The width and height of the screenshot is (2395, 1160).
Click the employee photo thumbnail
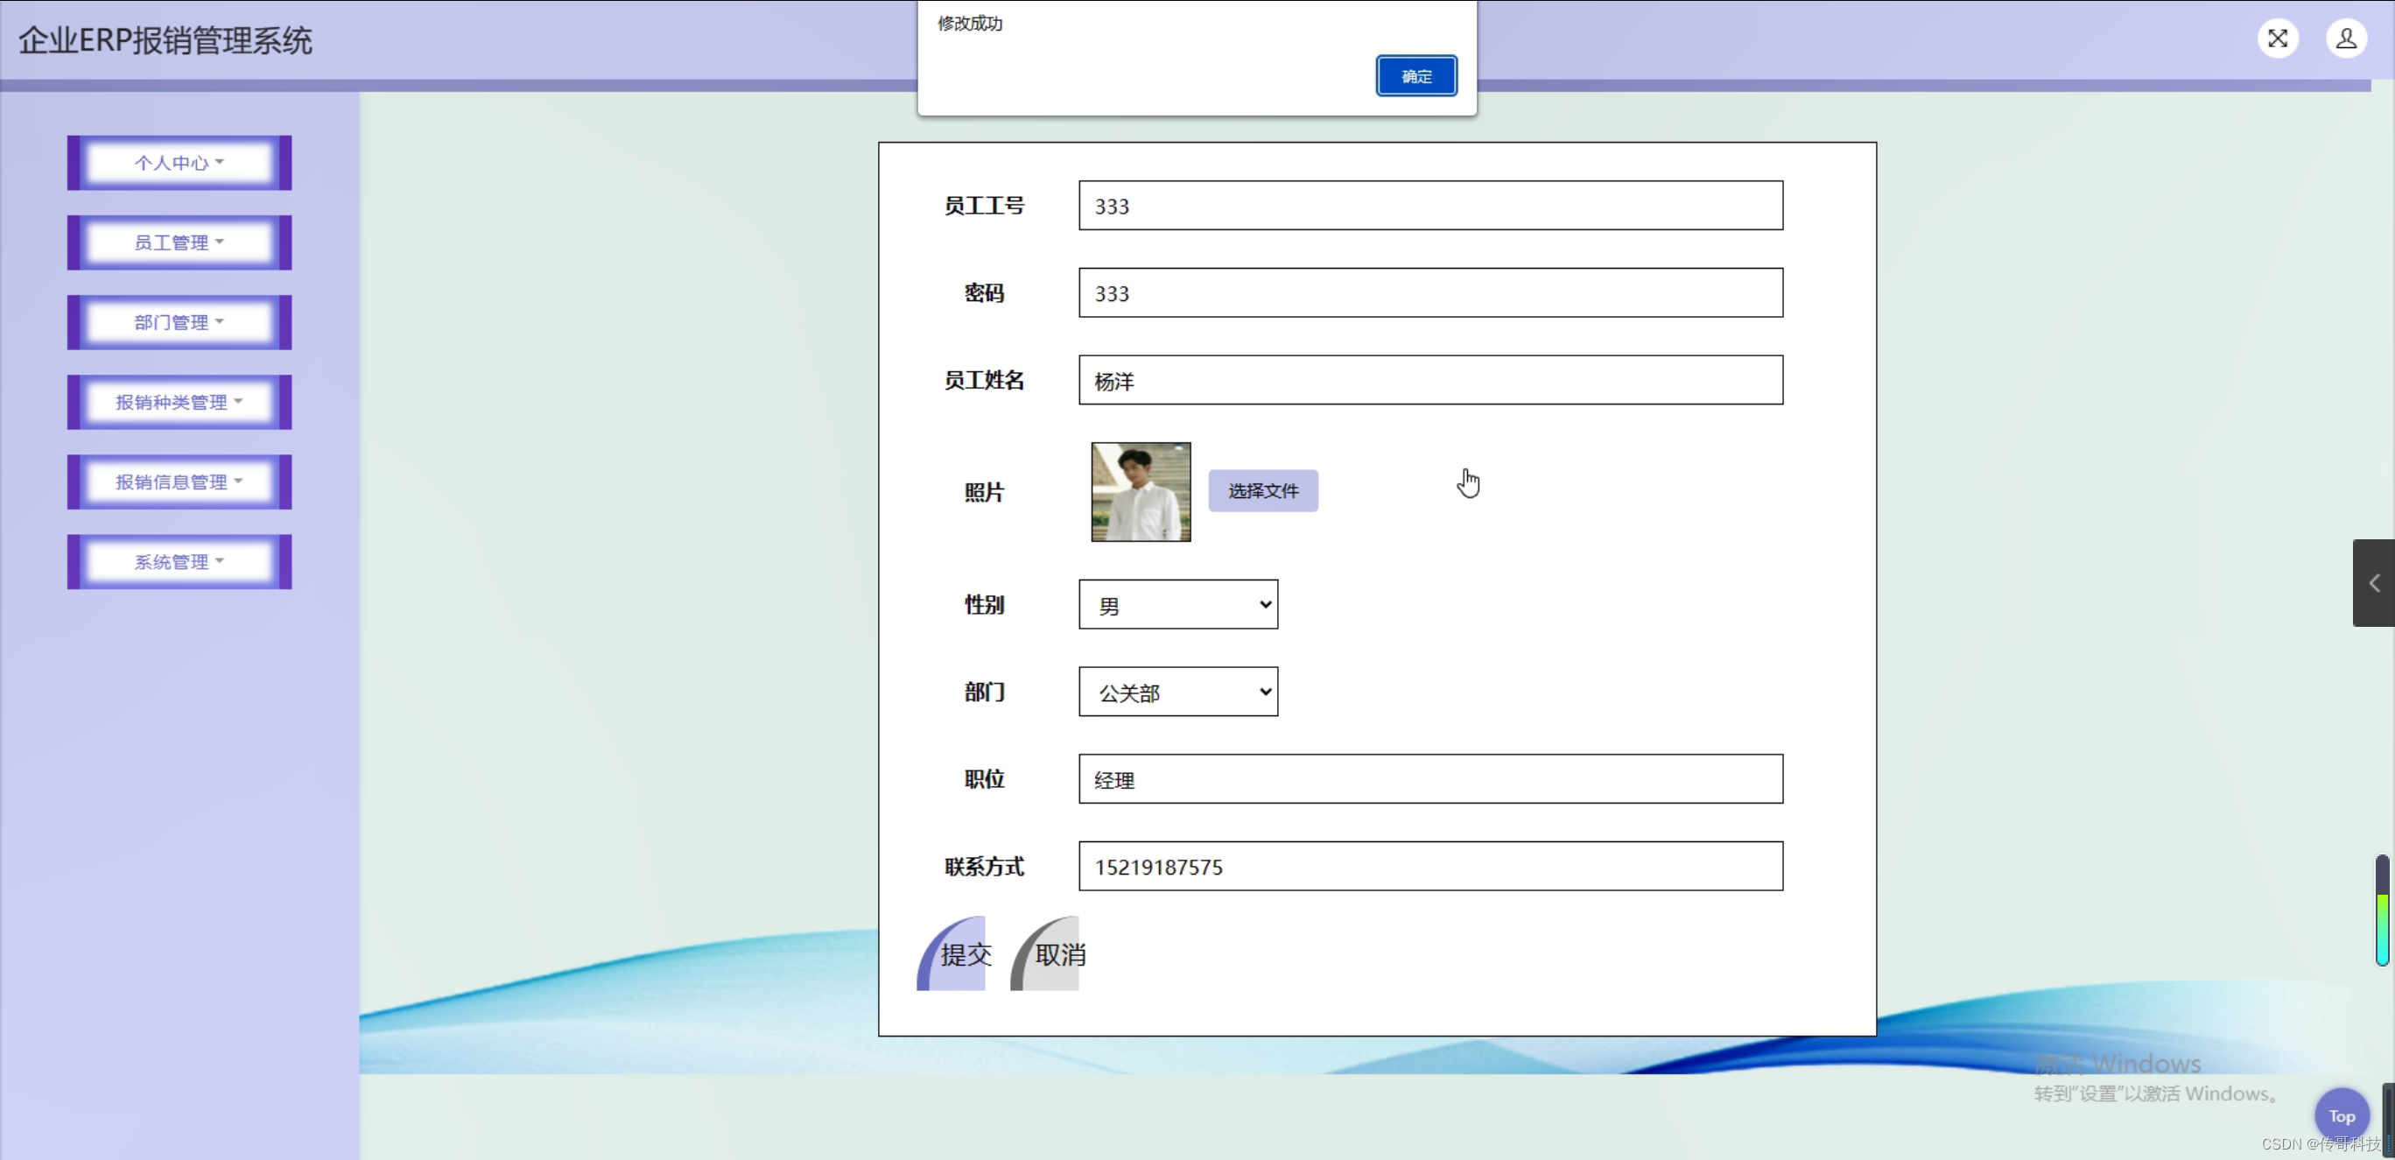coord(1140,491)
